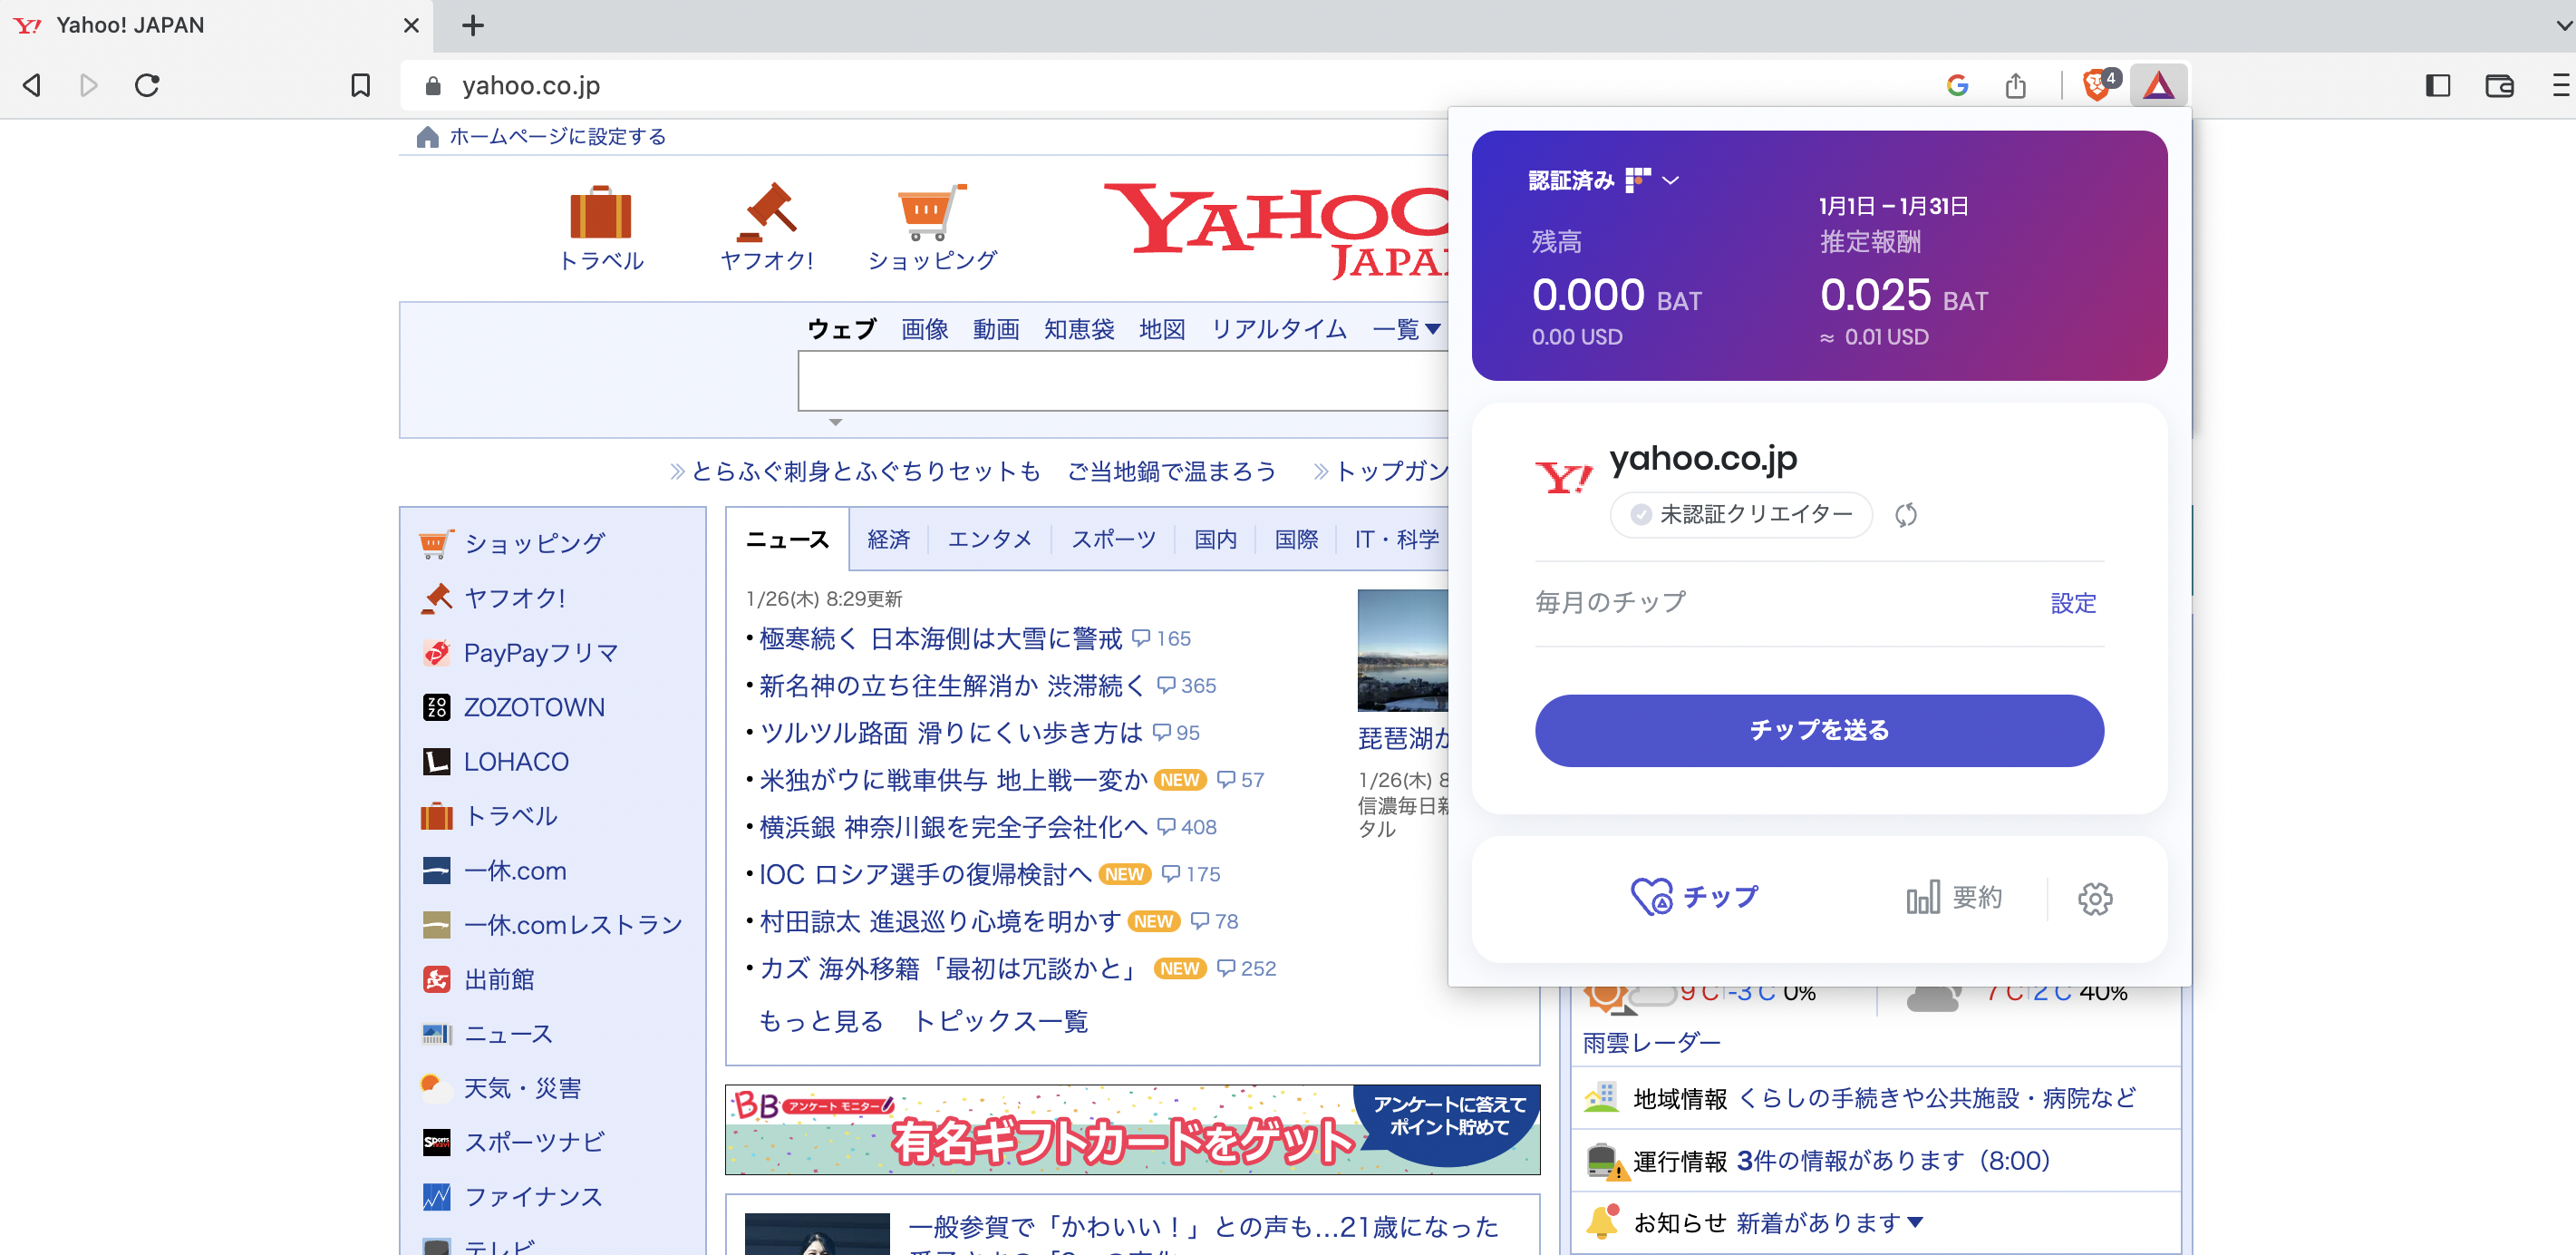Choose 画像 search category

[925, 328]
